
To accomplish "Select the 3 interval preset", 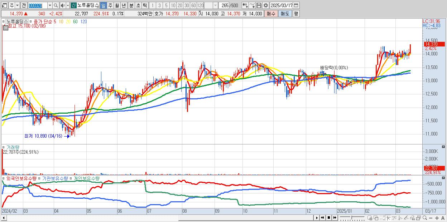I will tap(159, 5).
